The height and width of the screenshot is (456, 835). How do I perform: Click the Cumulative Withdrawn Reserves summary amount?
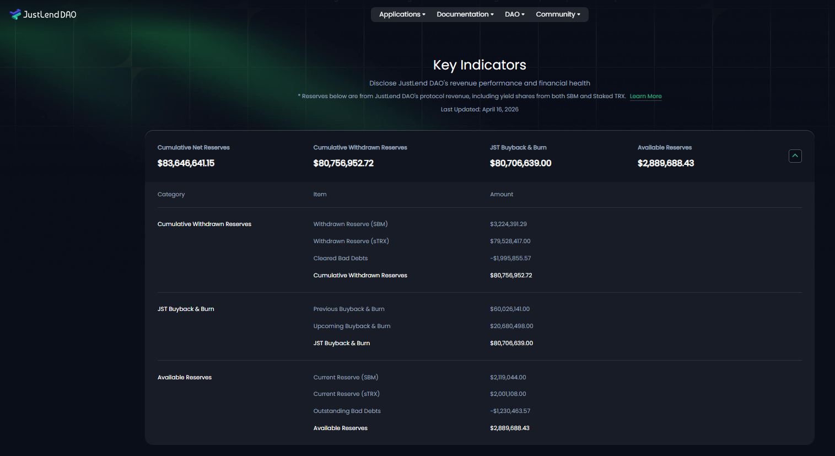tap(343, 163)
